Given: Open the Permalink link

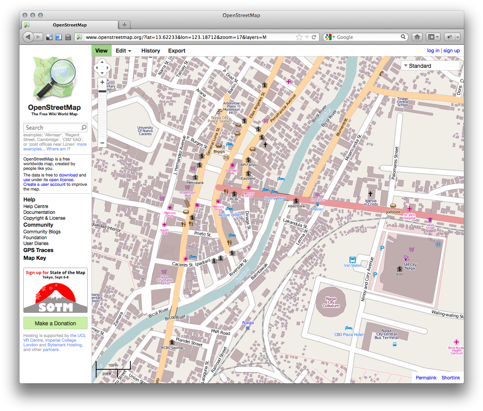Looking at the screenshot, I should tap(426, 377).
